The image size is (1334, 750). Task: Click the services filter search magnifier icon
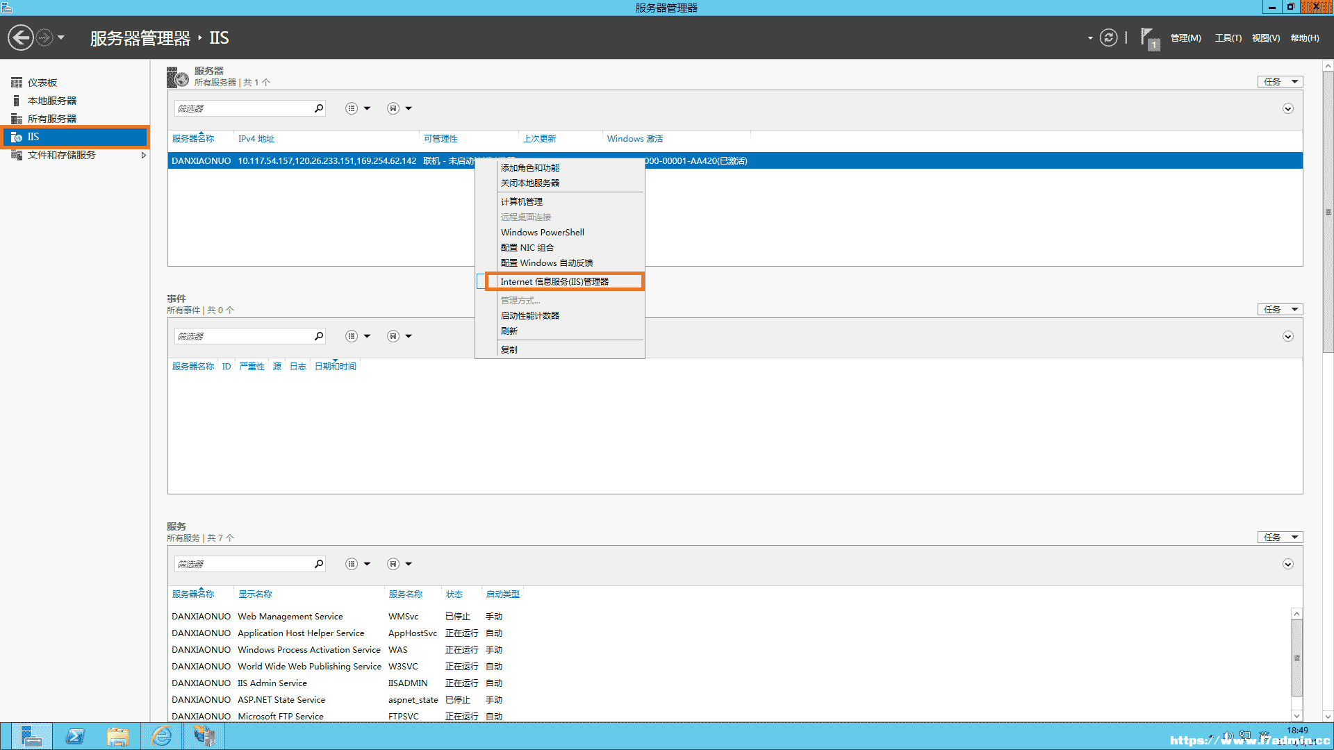tap(319, 564)
